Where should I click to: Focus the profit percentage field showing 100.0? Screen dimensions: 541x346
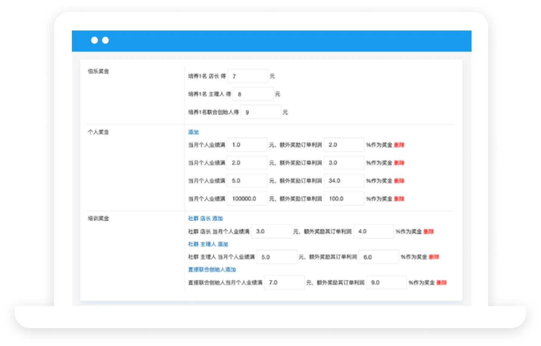[x=344, y=199]
